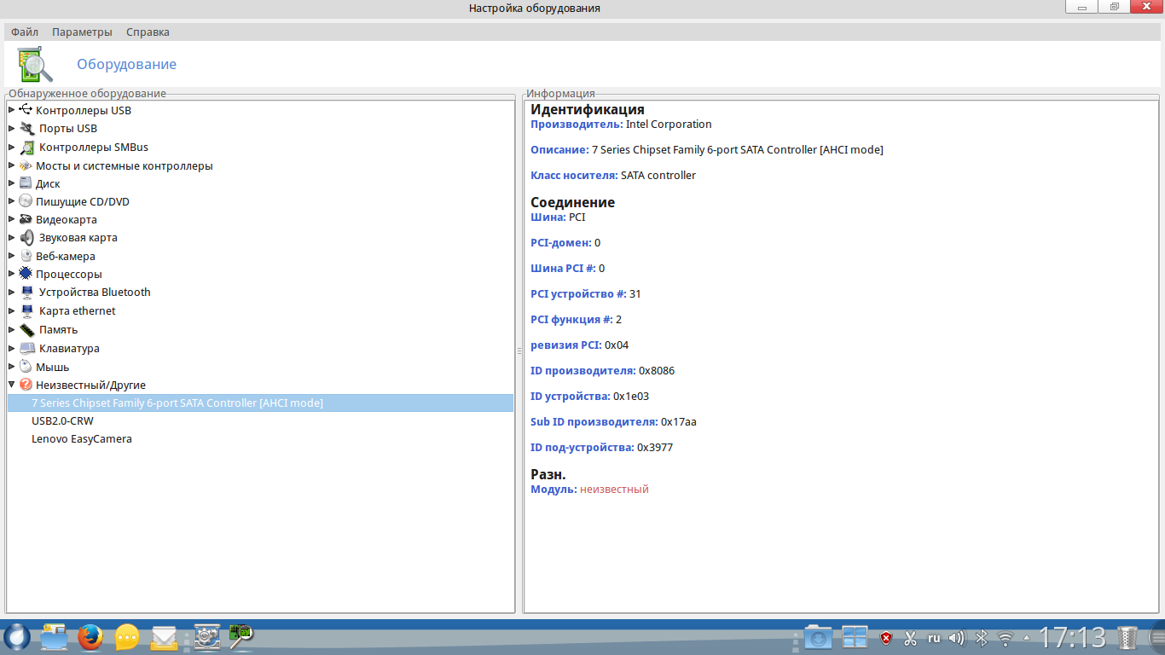The image size is (1165, 655).
Task: Click the sub-device ID value 0x3977
Action: point(655,448)
